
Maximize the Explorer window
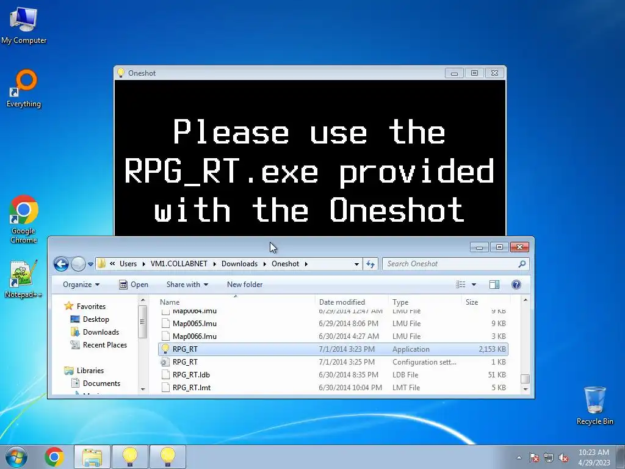tap(499, 247)
